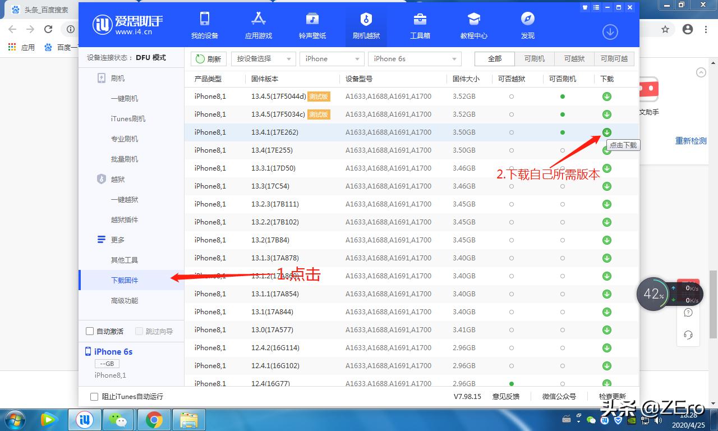Open the 发现 discover compass icon
Screen dimensions: 718x431
coord(527,25)
